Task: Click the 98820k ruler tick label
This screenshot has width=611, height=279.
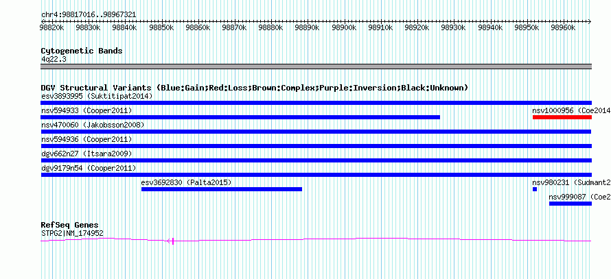Action: pos(52,27)
